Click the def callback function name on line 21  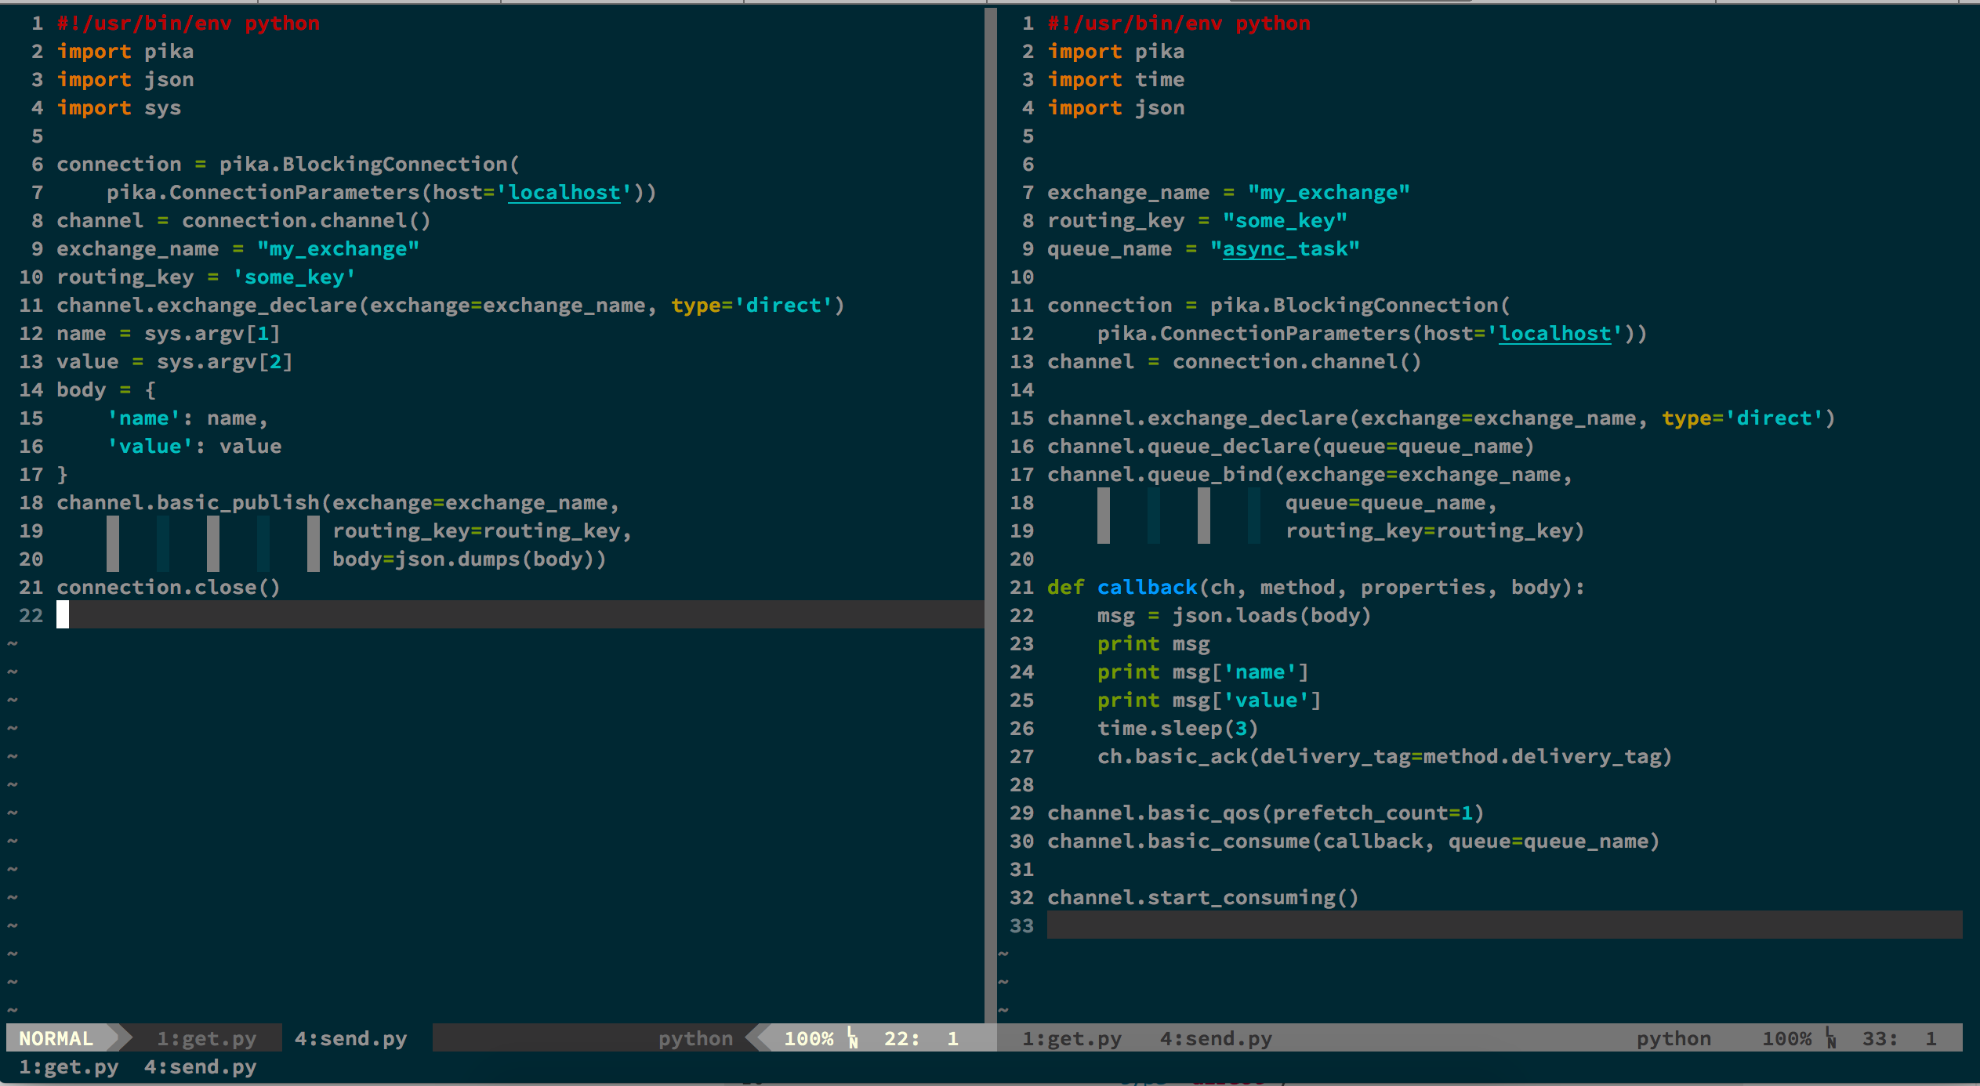tap(1147, 588)
